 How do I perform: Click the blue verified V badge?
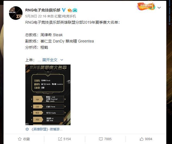point(64,10)
